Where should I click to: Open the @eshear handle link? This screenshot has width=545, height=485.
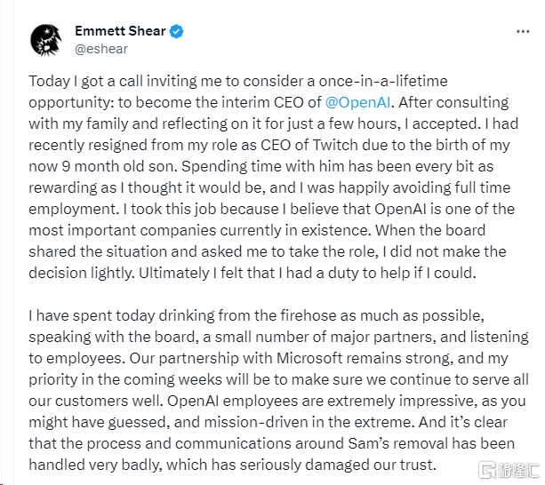(101, 49)
